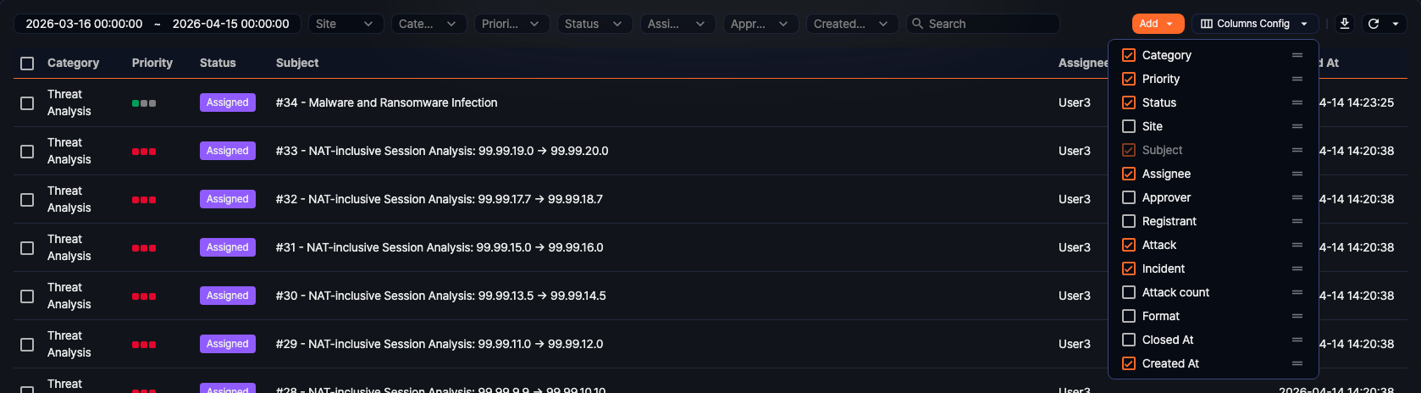Open the refresh interval dropdown arrow
Image resolution: width=1421 pixels, height=393 pixels.
pyautogui.click(x=1396, y=24)
